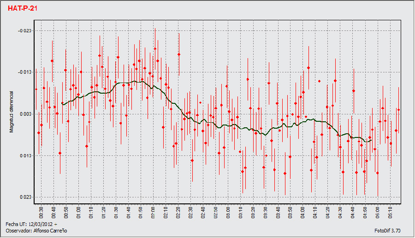This screenshot has width=415, height=238.
Task: Click the 00:30 time axis label
Action: (x=41, y=212)
